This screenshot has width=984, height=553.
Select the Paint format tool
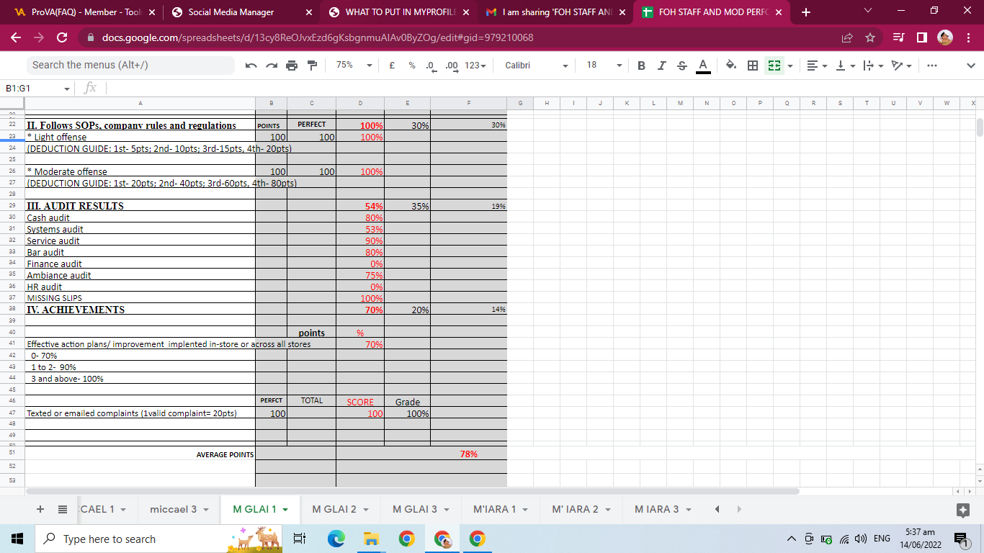click(311, 65)
